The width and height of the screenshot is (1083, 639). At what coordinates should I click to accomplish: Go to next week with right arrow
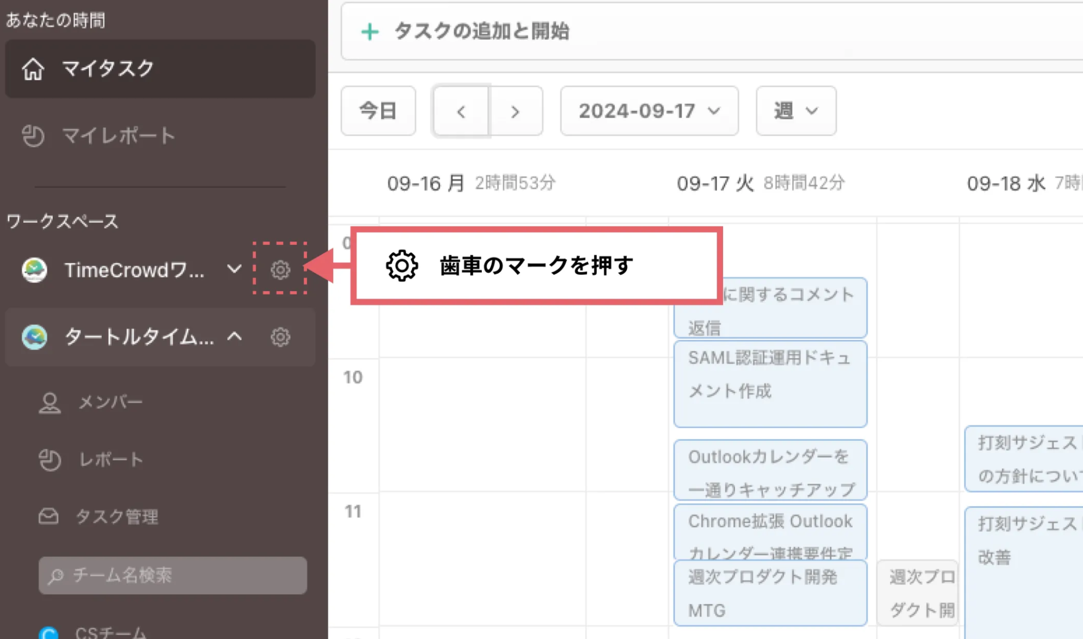515,112
